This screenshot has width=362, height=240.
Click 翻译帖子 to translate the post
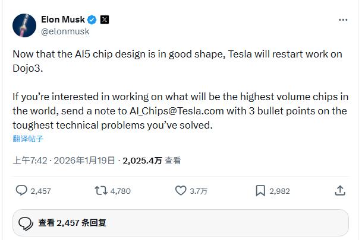[28, 139]
